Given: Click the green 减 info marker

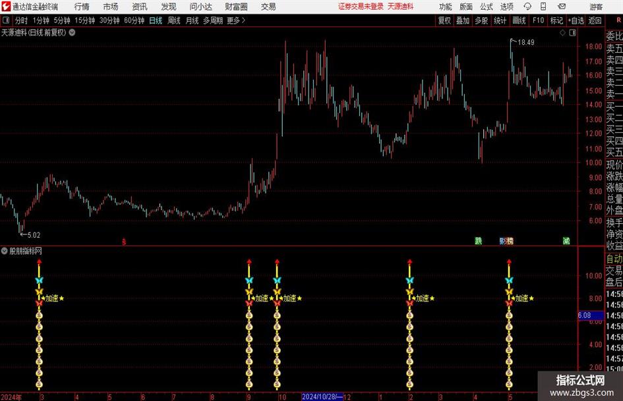Looking at the screenshot, I should click(x=566, y=241).
